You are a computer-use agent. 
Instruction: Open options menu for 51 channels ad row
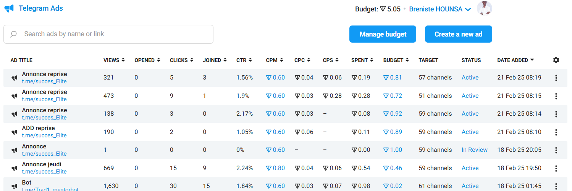pos(556,96)
